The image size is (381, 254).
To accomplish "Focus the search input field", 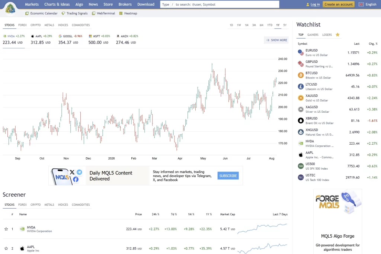I will coord(220,4).
